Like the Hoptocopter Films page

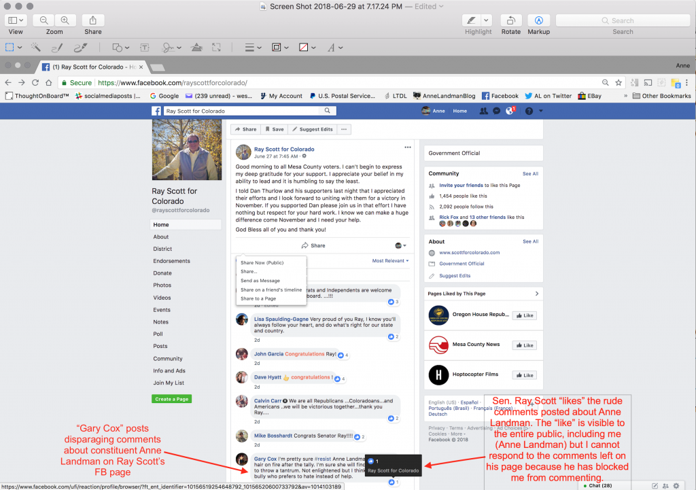pyautogui.click(x=525, y=375)
